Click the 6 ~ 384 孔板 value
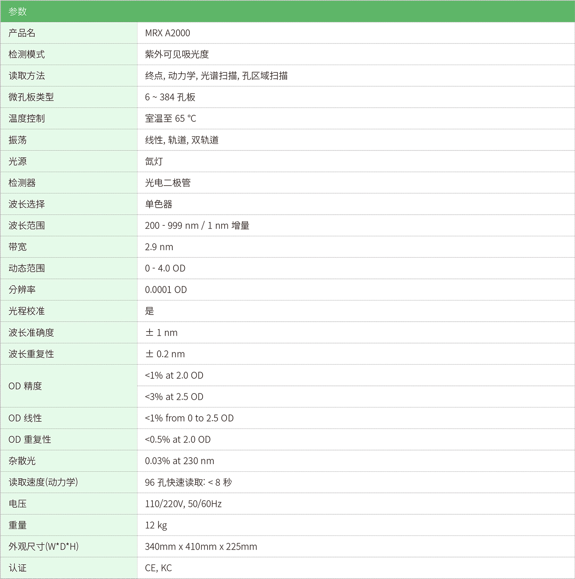575x579 pixels. coord(170,97)
